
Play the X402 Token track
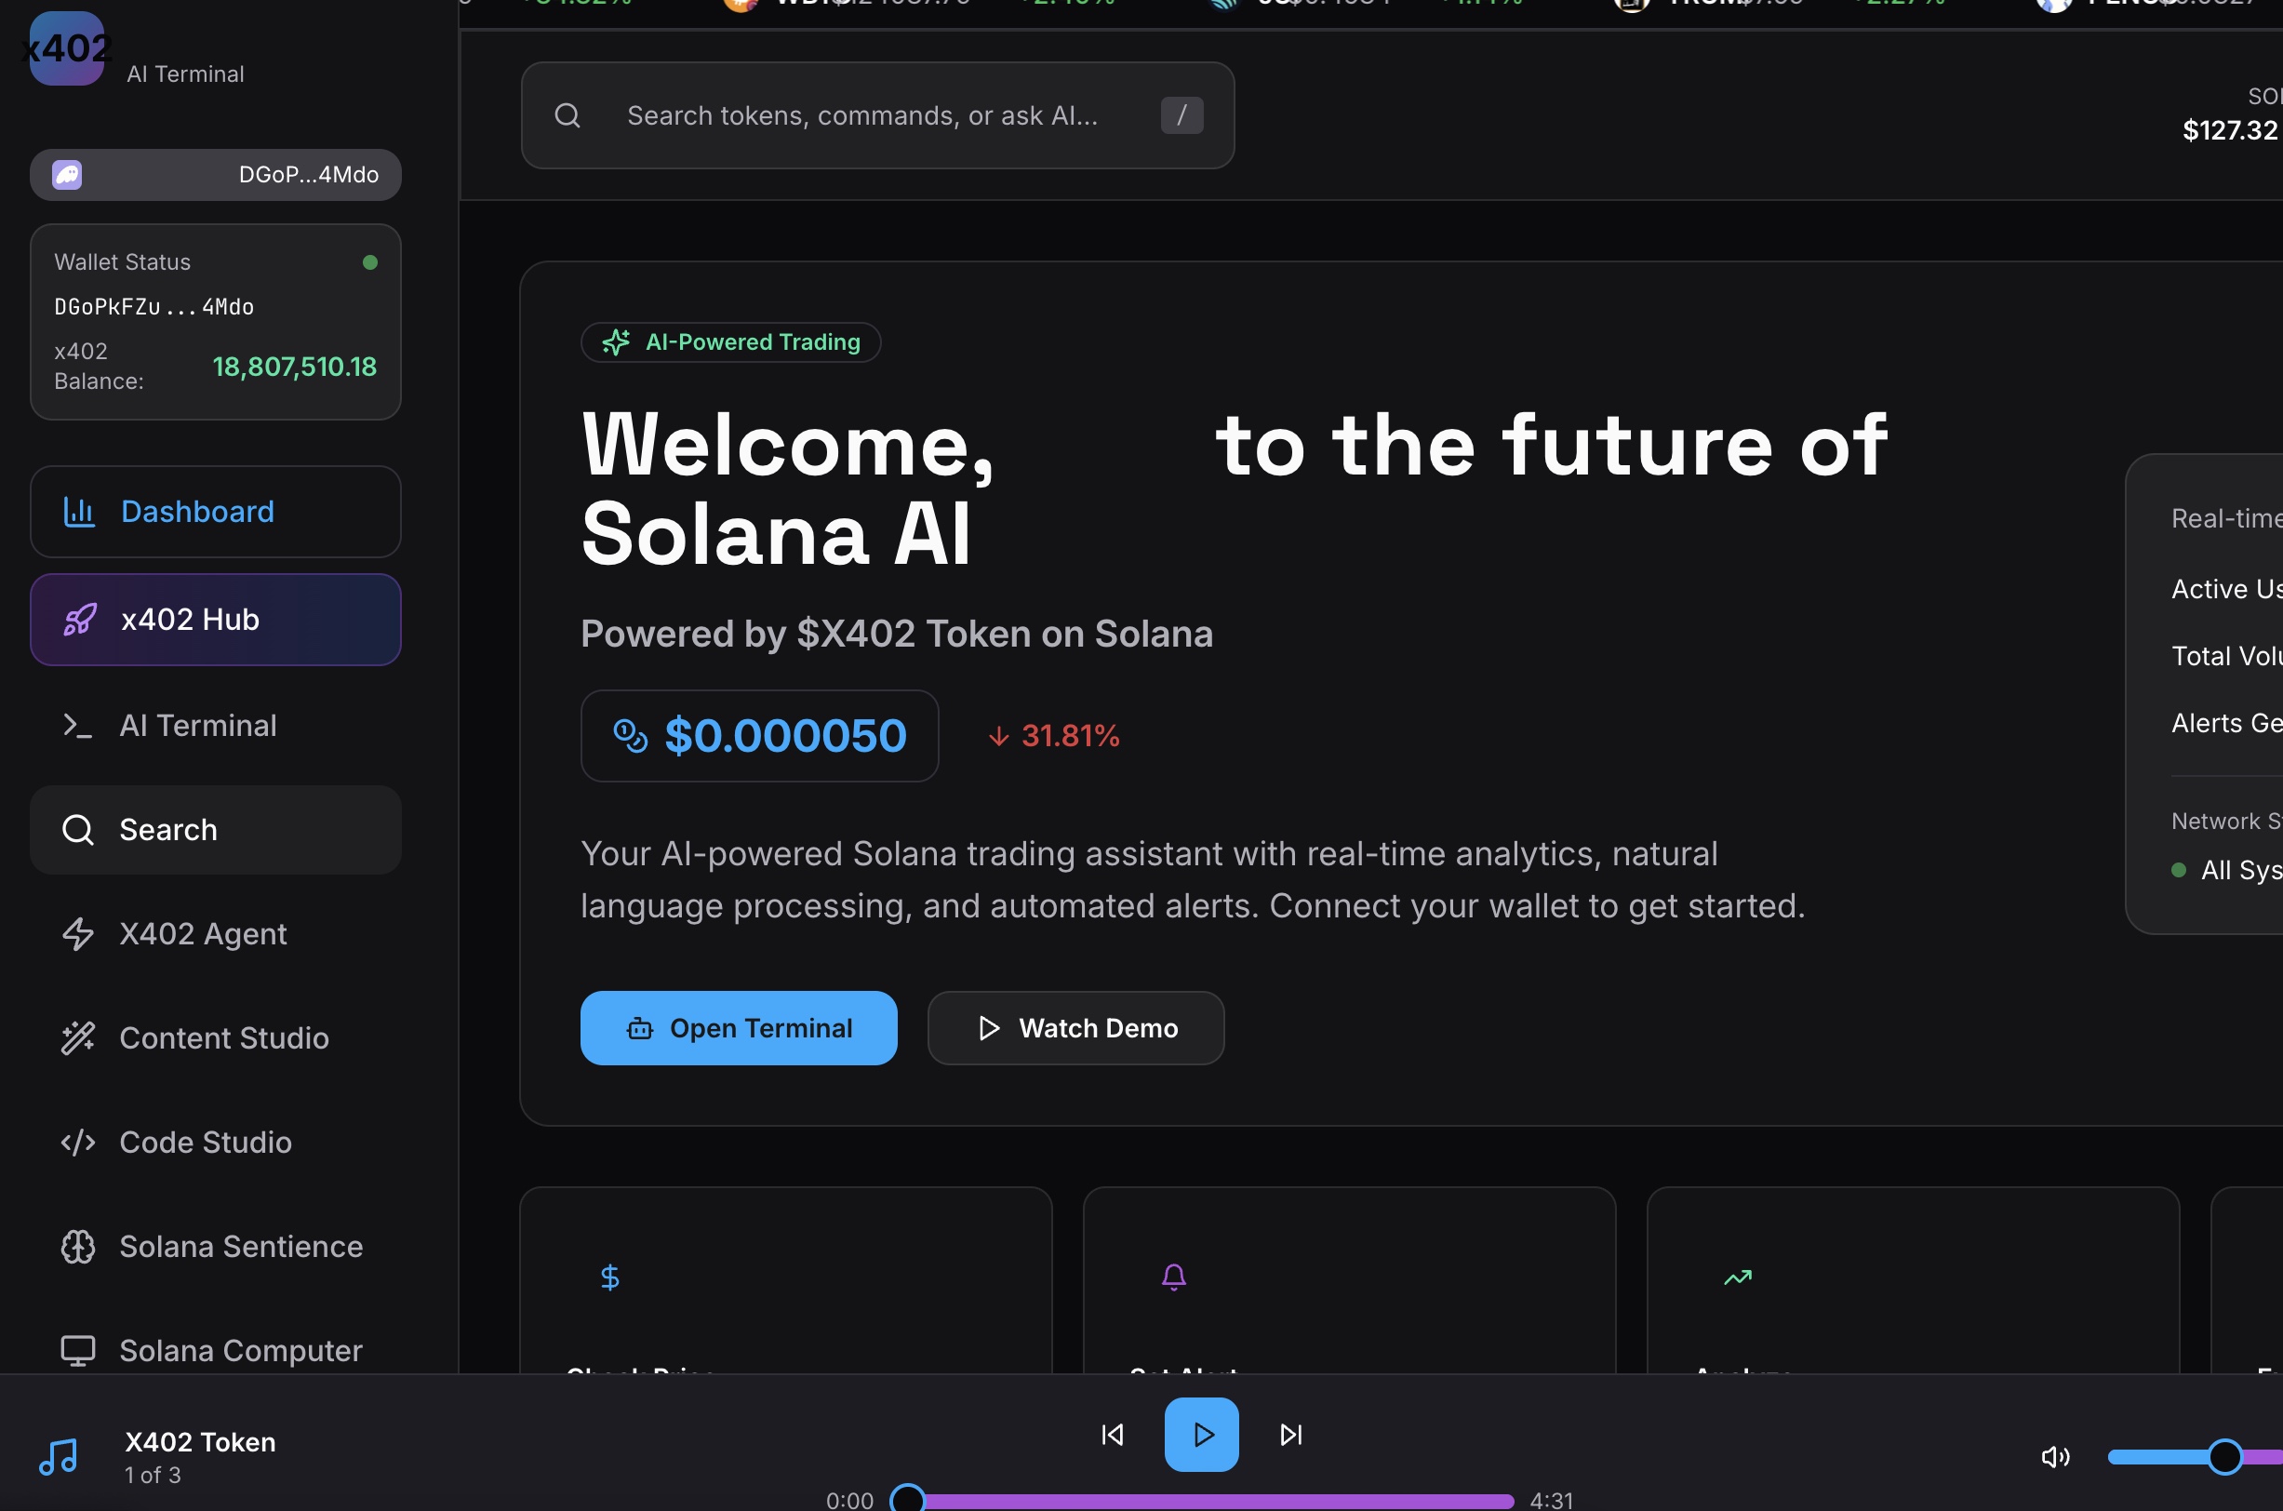(x=1201, y=1435)
